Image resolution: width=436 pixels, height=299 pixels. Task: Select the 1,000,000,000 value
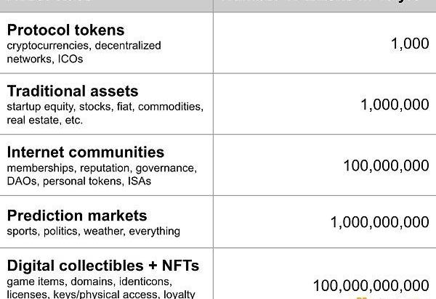[379, 222]
